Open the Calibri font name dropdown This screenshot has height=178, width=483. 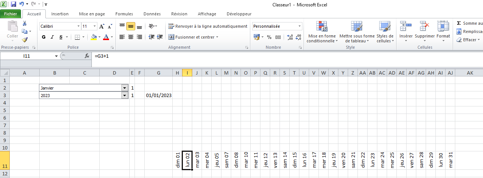pos(78,26)
